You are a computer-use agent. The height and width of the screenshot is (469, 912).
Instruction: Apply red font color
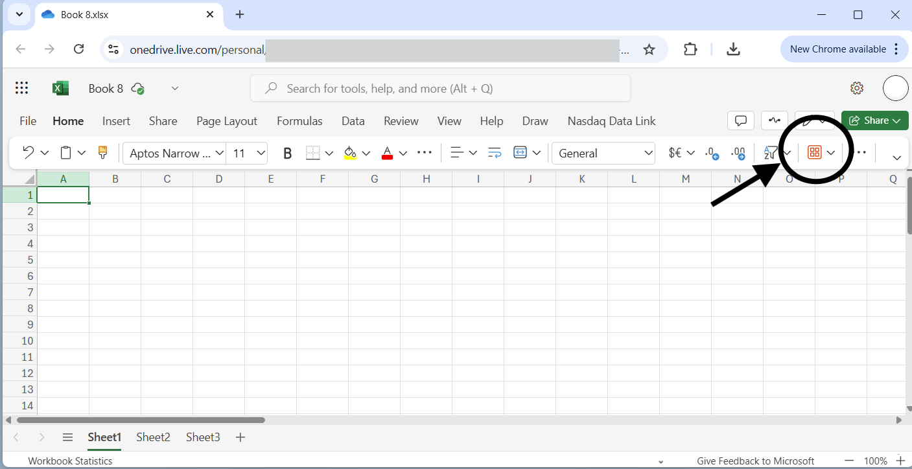[388, 153]
